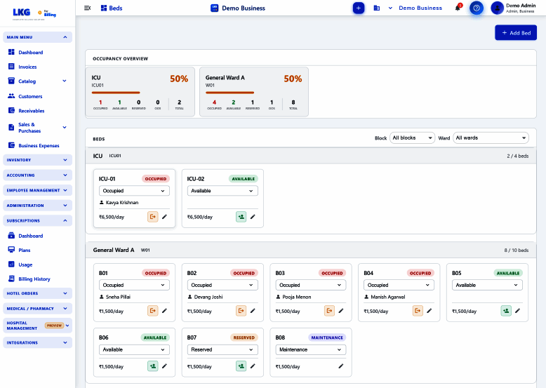Screen dimensions: 546x388
Task: Expand the Inventory sidebar section
Action: (x=38, y=160)
